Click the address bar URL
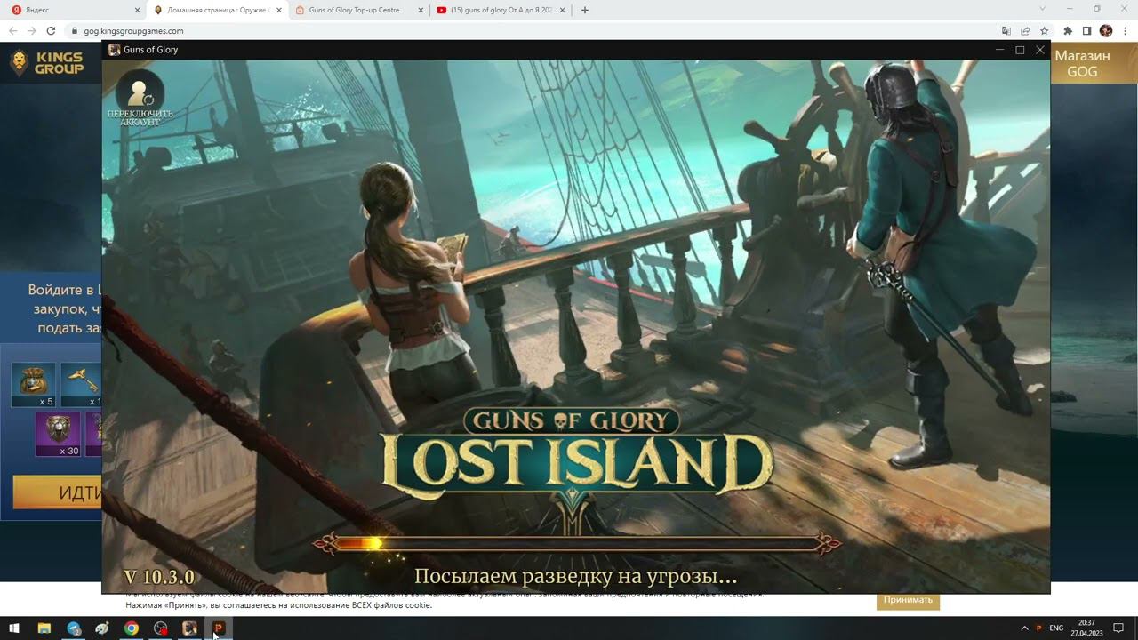The image size is (1138, 640). 133,30
